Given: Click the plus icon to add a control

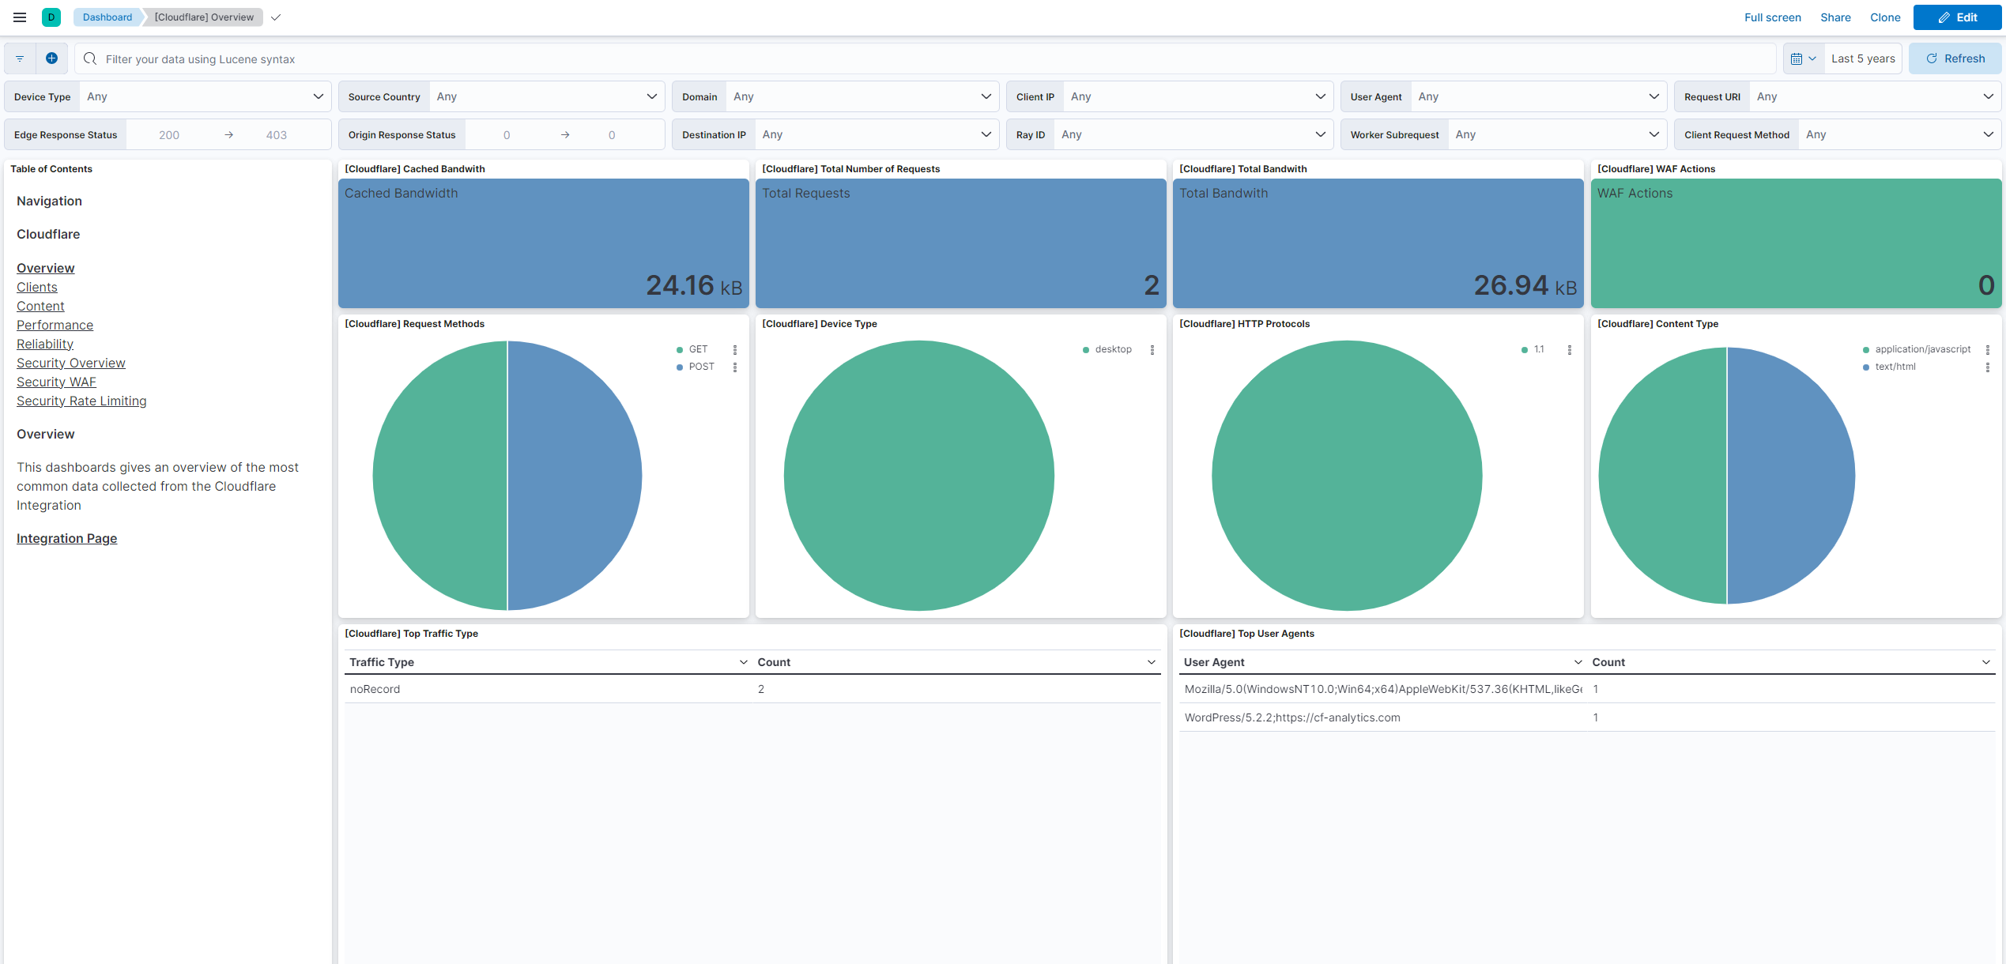Looking at the screenshot, I should [51, 58].
